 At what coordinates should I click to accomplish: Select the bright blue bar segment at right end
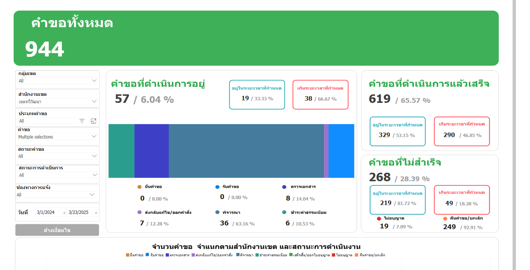[x=341, y=151]
